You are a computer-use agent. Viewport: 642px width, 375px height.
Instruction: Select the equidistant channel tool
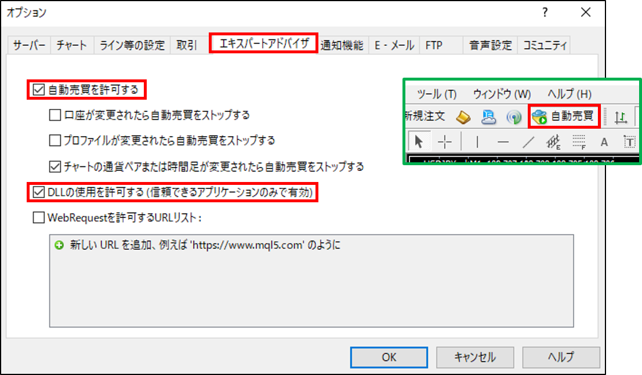(x=553, y=142)
